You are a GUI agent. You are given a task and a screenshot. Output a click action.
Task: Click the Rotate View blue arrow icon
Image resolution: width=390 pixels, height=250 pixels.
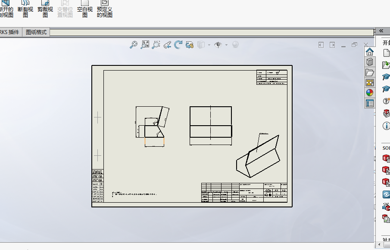(x=178, y=45)
